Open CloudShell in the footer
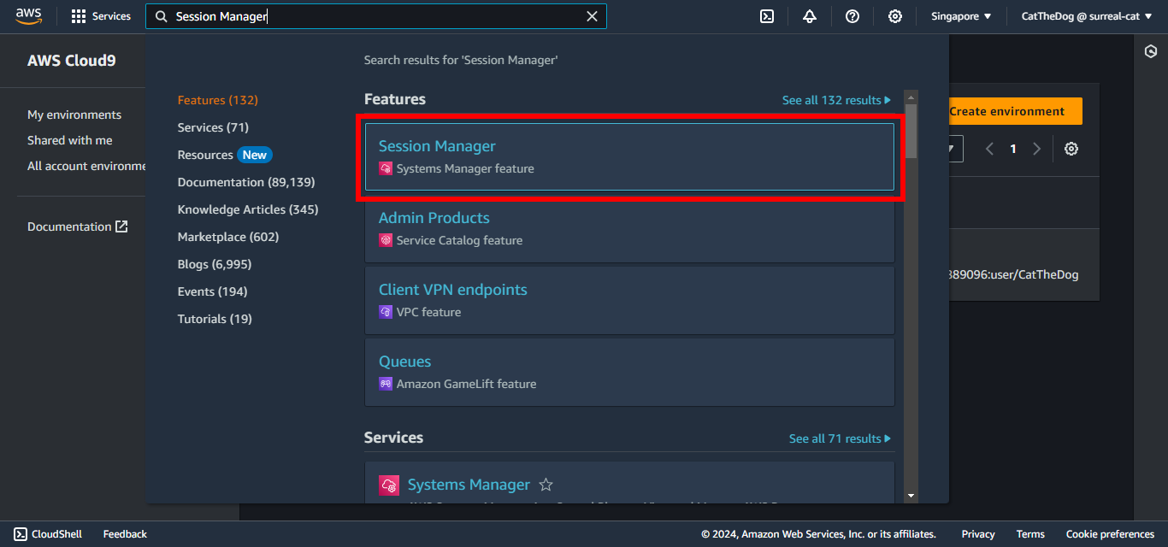Screen dimensions: 1168x547 click(49, 534)
